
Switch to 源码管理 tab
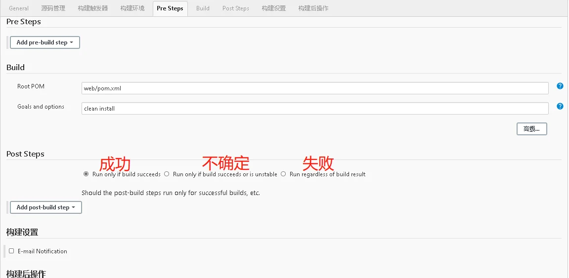click(53, 8)
